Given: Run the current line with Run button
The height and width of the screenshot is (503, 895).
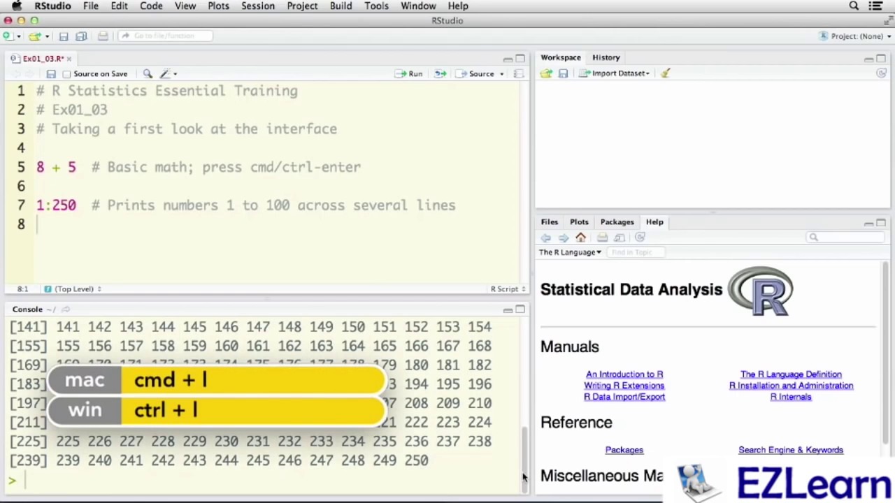Looking at the screenshot, I should click(409, 73).
